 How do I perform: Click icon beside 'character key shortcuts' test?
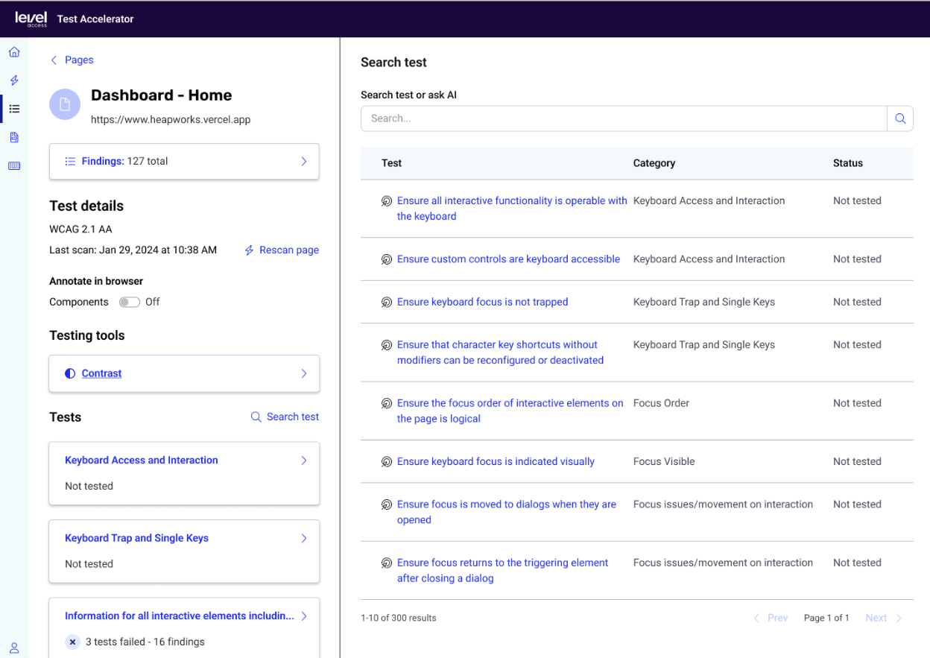387,345
